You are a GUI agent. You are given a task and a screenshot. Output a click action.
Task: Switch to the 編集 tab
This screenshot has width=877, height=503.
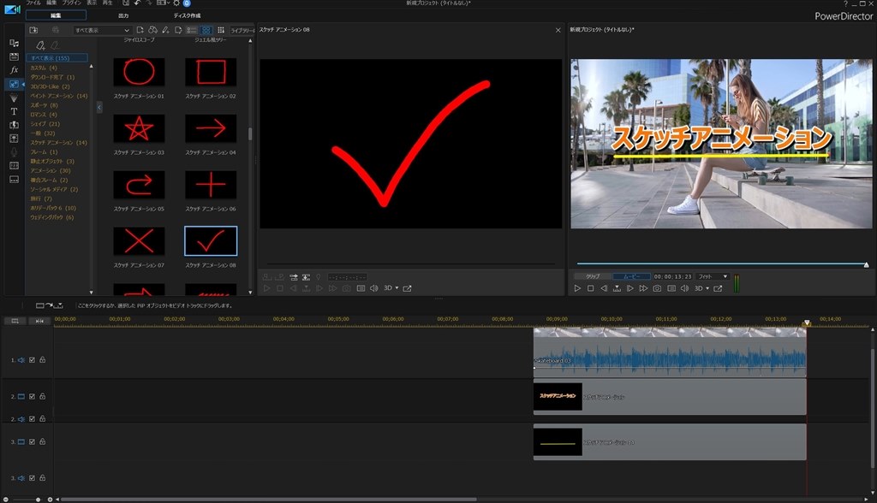56,15
